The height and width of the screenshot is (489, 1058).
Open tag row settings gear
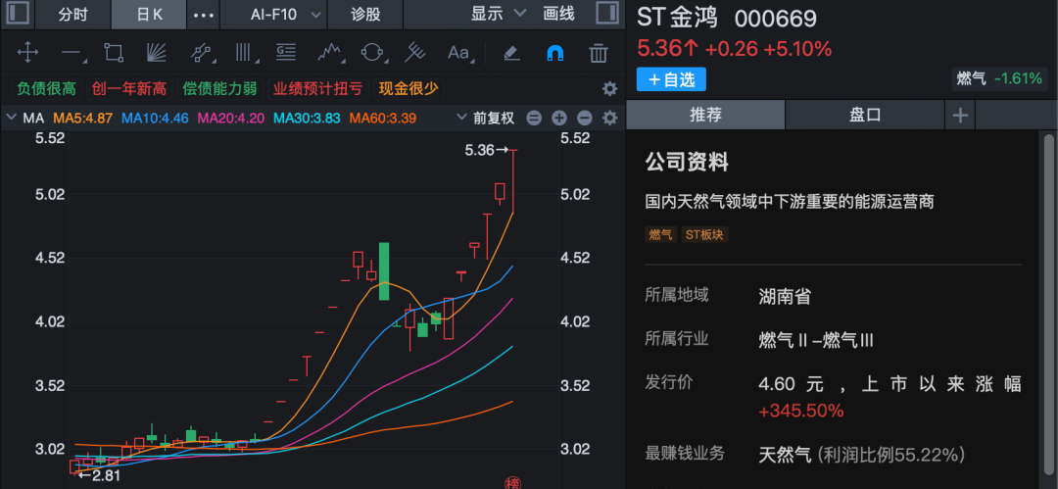click(x=610, y=89)
